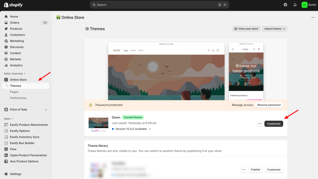Click the Home house icon
This screenshot has height=179, width=318.
6,17
